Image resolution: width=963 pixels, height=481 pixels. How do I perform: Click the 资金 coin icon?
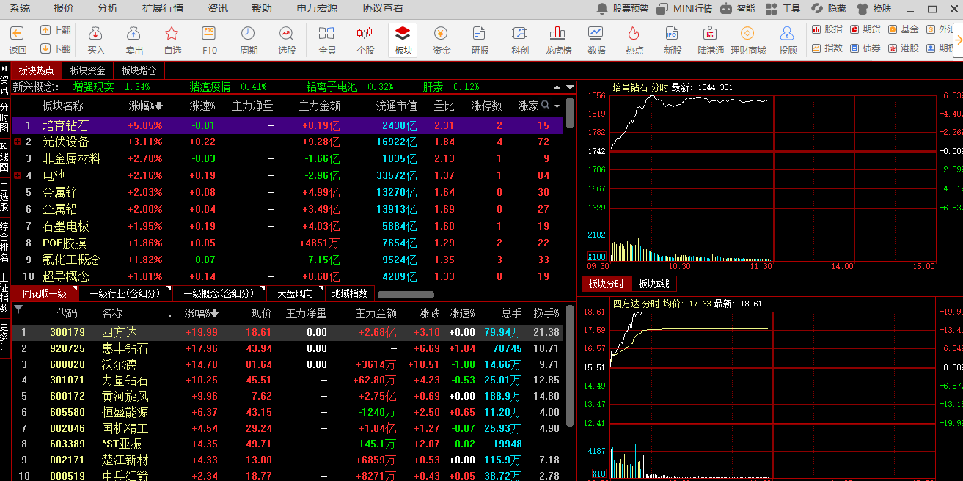[x=441, y=40]
